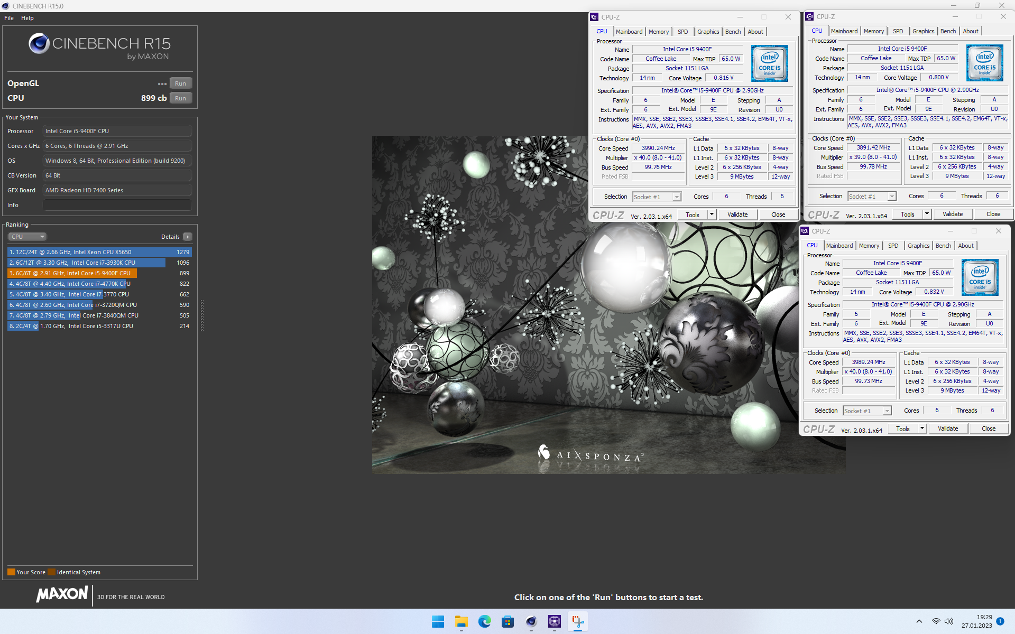Select the highlighted i5-9400F ranking row

pos(99,273)
